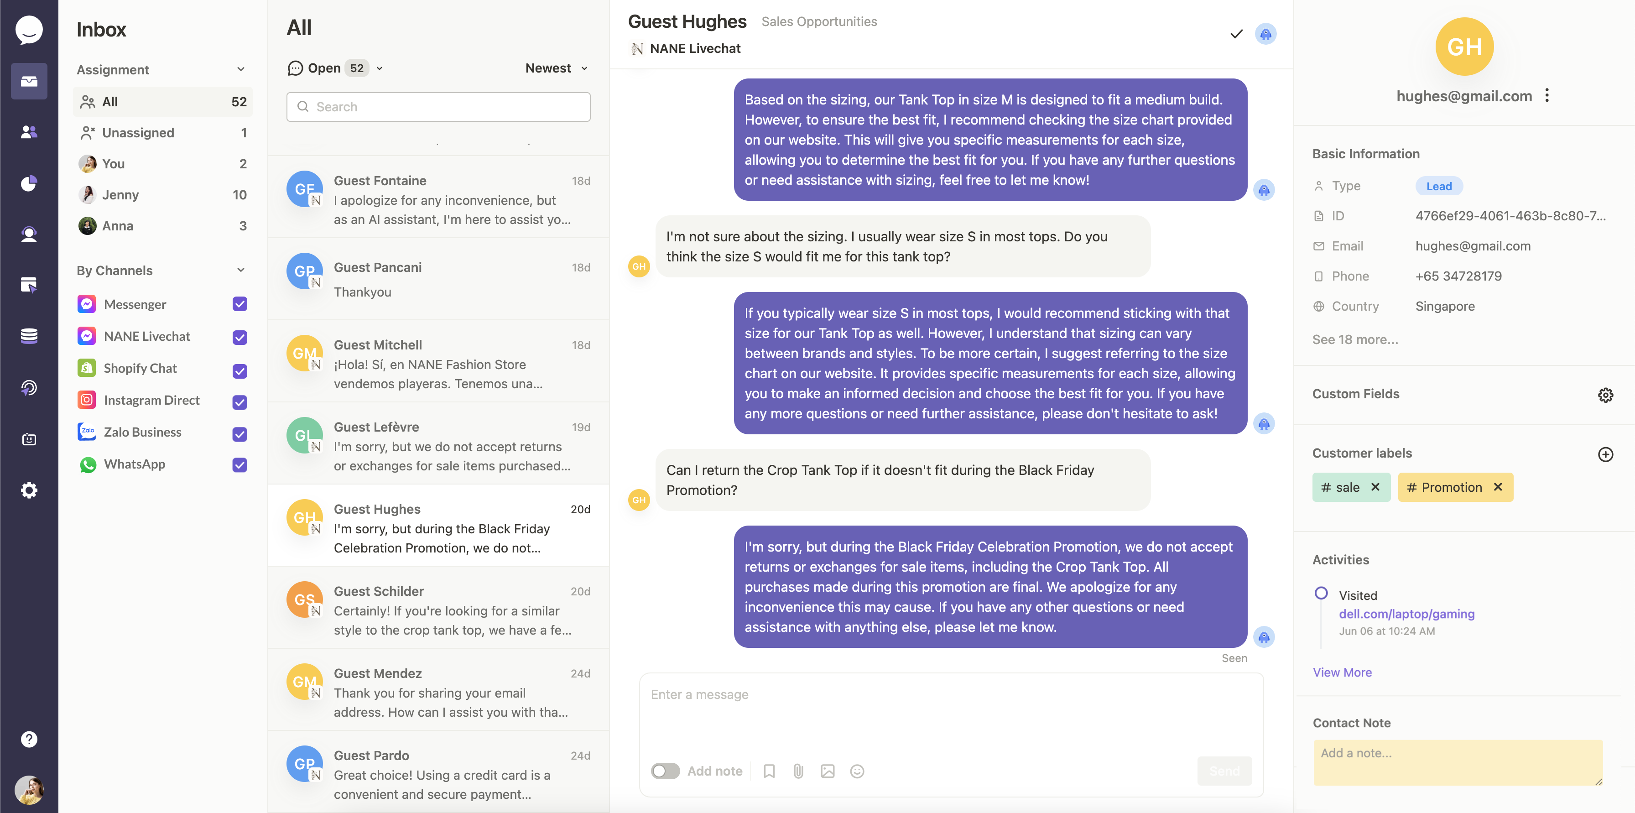This screenshot has width=1635, height=813.
Task: Open the dell.com/laptop/gaming visited link
Action: [x=1406, y=614]
